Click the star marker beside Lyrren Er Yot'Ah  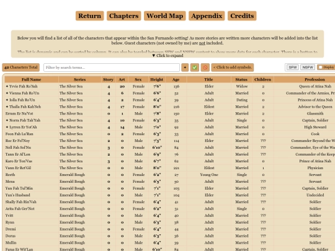click(7, 127)
